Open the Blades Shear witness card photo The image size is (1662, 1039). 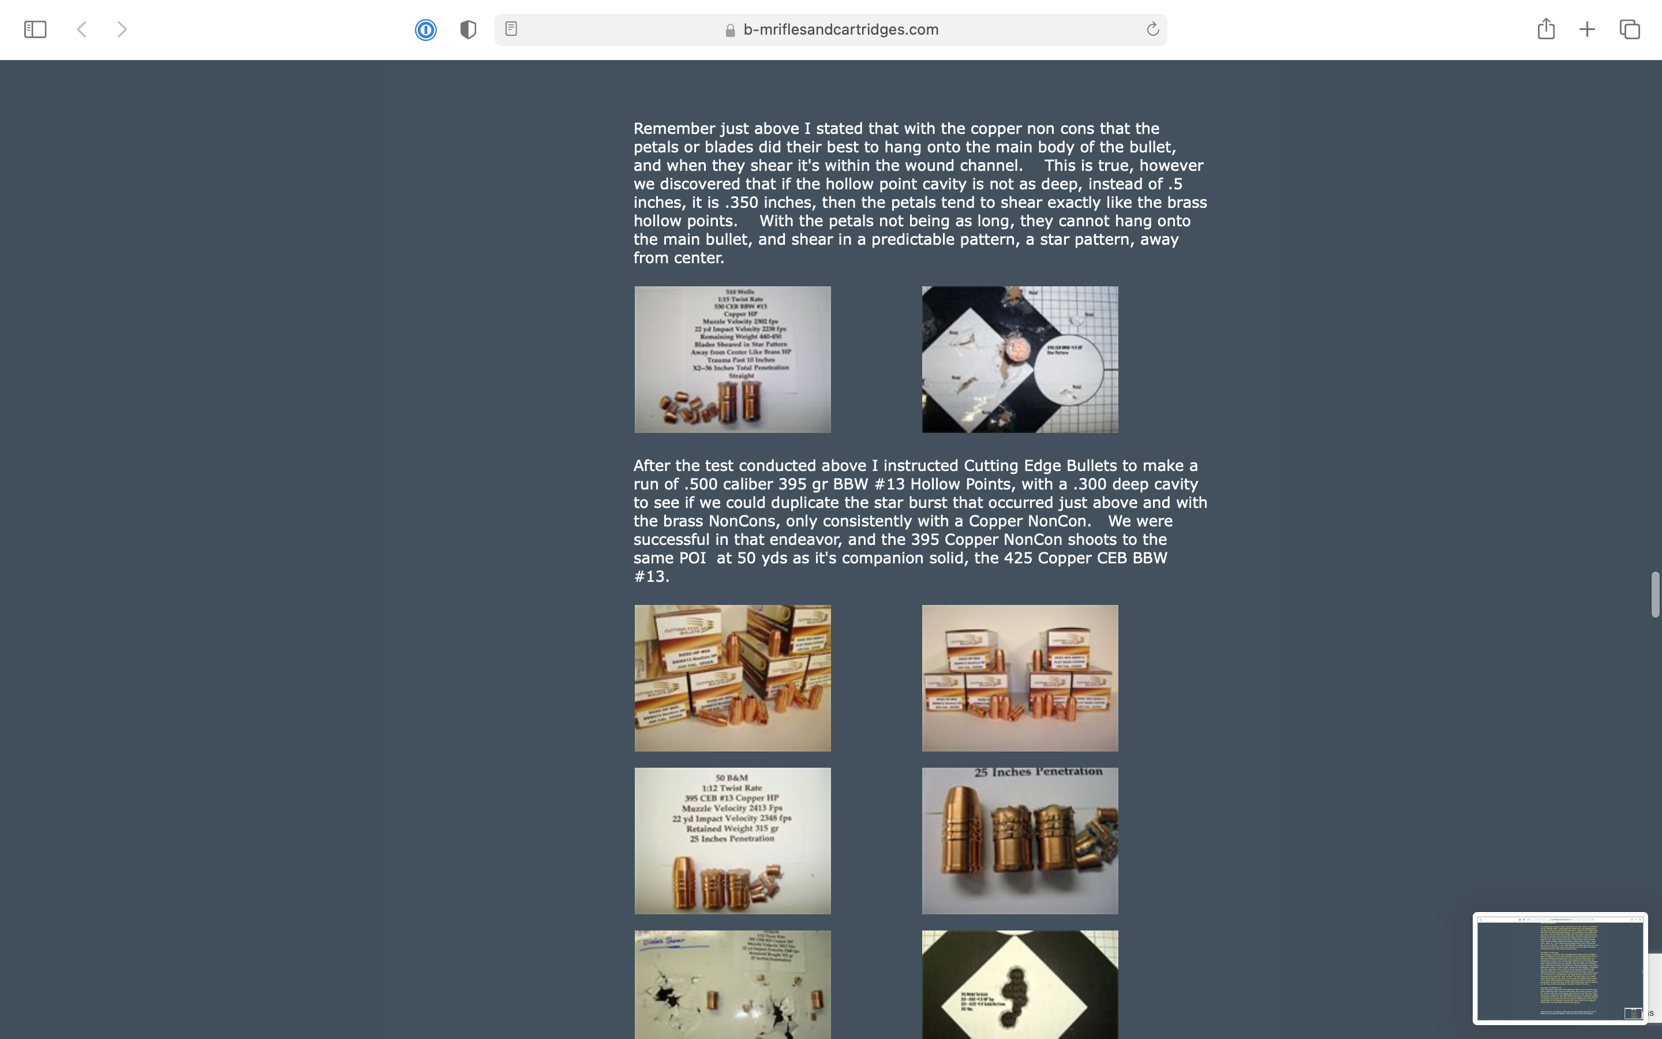(x=732, y=985)
